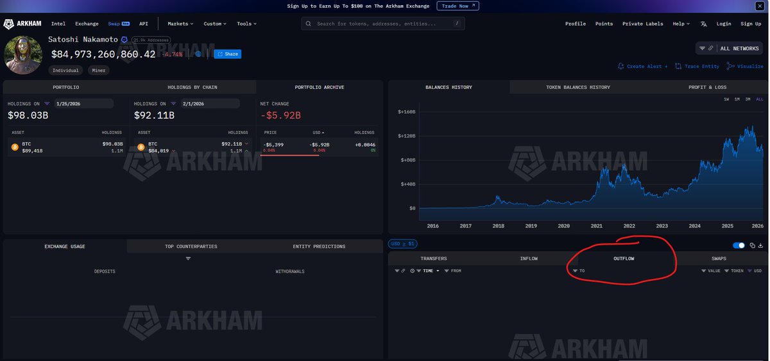Open the Transfers tab

pyautogui.click(x=434, y=259)
